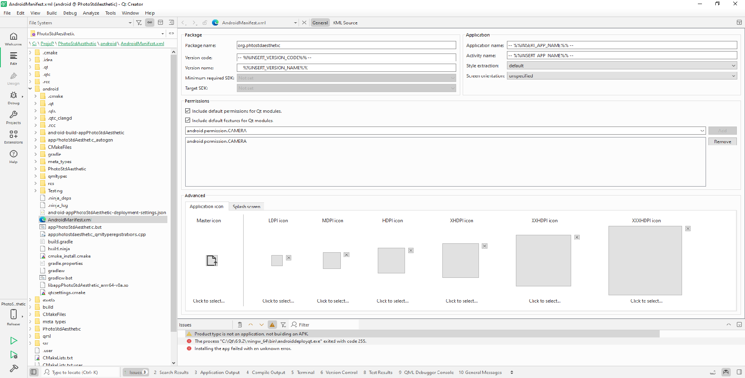Screen dimensions: 745x378
Task: Open the ProjeP breadcrumb link
Action: click(47, 43)
